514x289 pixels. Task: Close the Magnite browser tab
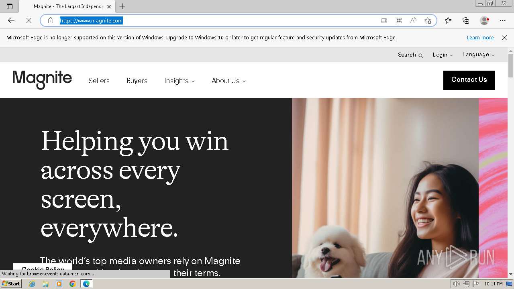109,6
